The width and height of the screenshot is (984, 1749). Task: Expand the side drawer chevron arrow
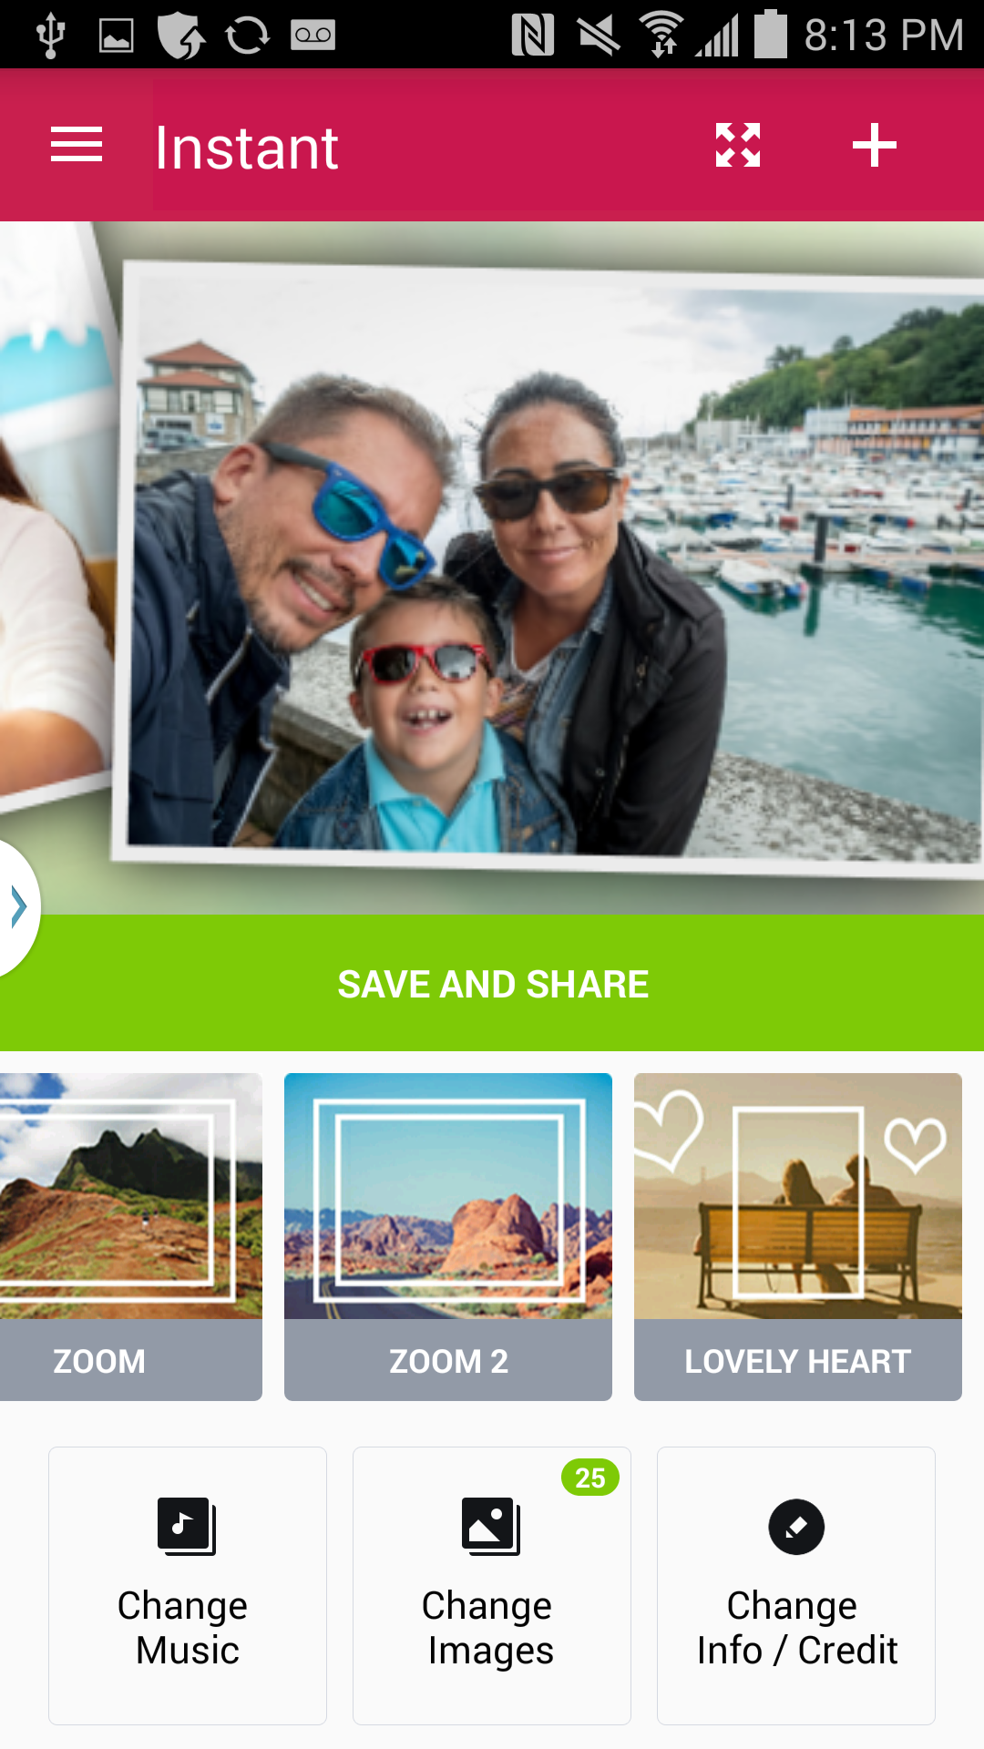(x=18, y=907)
